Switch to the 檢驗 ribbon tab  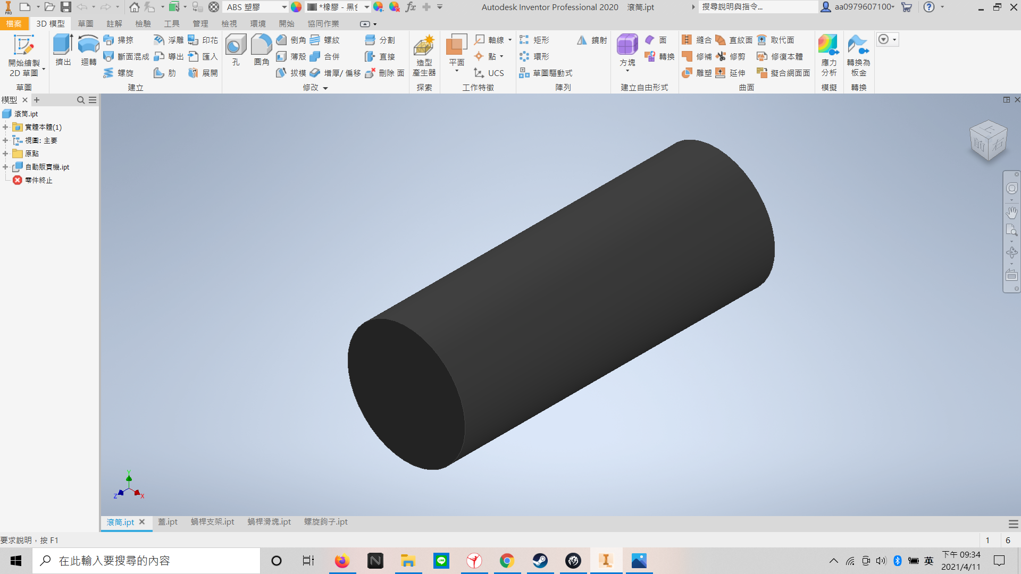[143, 24]
